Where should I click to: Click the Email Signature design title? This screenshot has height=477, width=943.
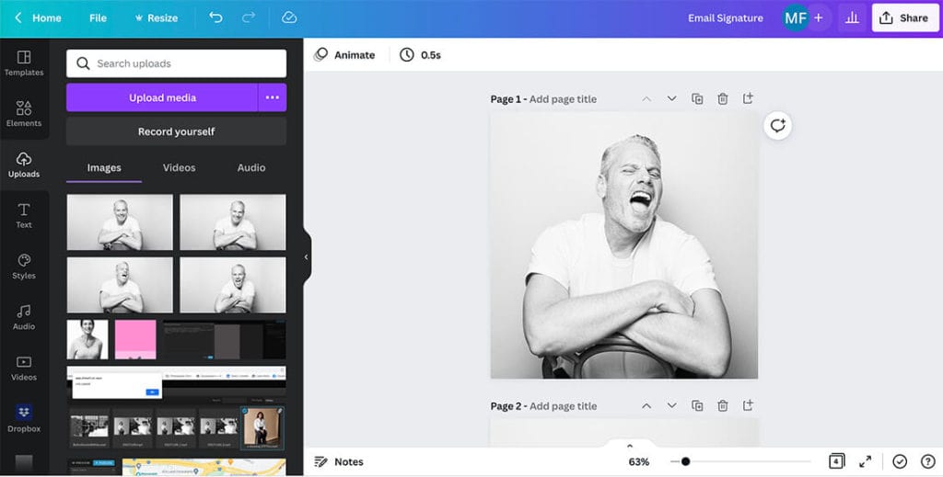pos(726,18)
